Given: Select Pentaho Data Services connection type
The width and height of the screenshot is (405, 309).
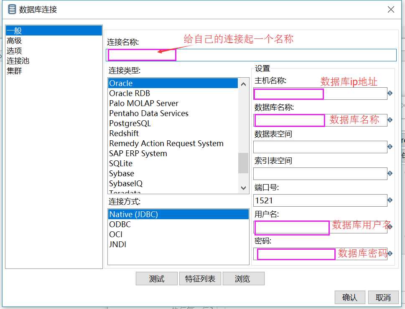Looking at the screenshot, I should [173, 113].
